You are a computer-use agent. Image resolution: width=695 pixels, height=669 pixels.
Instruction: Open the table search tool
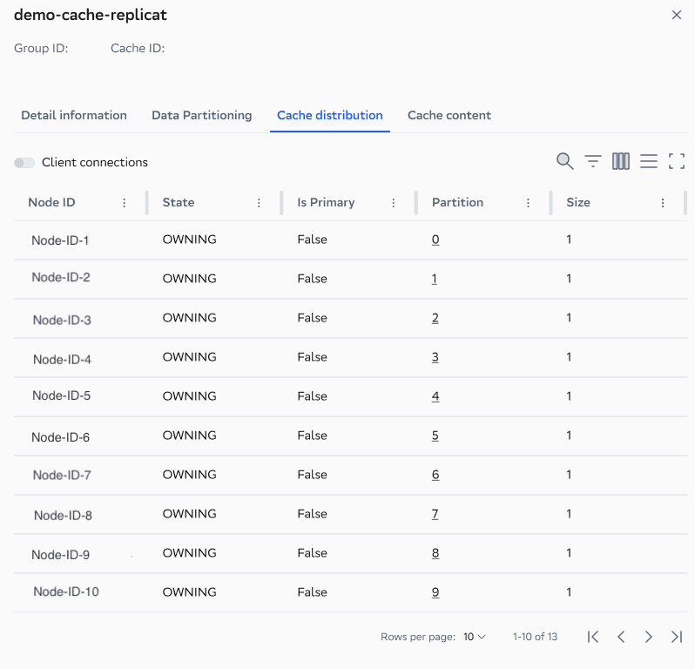[564, 161]
